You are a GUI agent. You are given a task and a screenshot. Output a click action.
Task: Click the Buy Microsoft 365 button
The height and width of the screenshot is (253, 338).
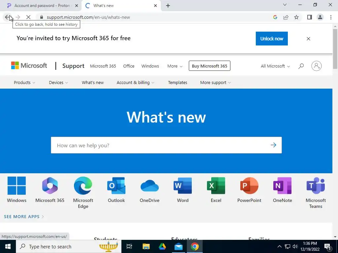209,66
